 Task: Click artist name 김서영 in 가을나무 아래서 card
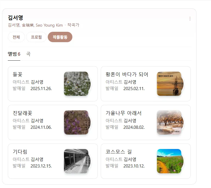click(130, 121)
